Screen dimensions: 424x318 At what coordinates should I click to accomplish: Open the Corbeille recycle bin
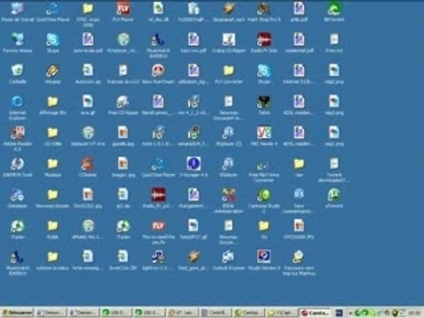pos(18,71)
